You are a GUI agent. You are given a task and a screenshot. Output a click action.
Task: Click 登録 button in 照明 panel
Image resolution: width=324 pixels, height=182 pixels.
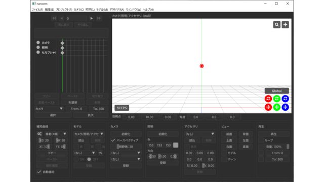[x=163, y=163]
